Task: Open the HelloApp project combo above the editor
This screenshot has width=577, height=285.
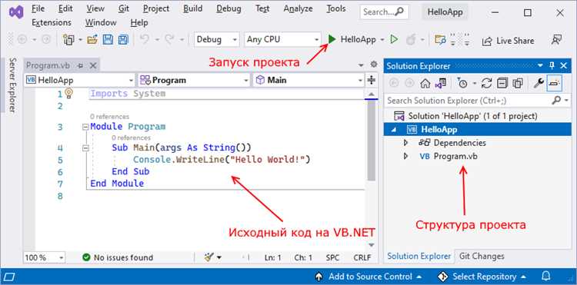Action: 79,80
